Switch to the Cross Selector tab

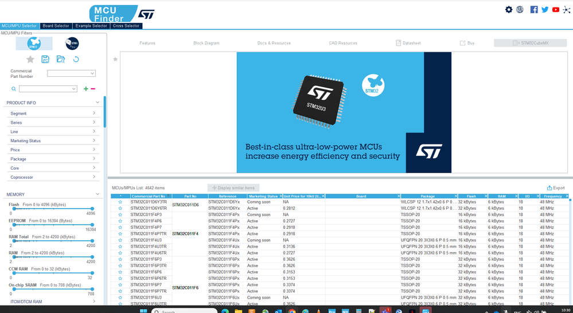[126, 26]
